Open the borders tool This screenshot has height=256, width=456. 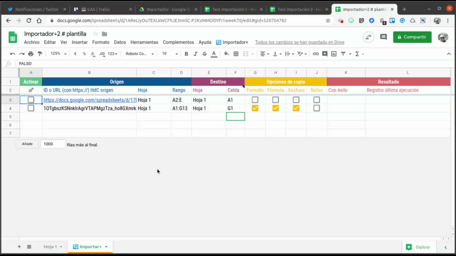coord(236,54)
